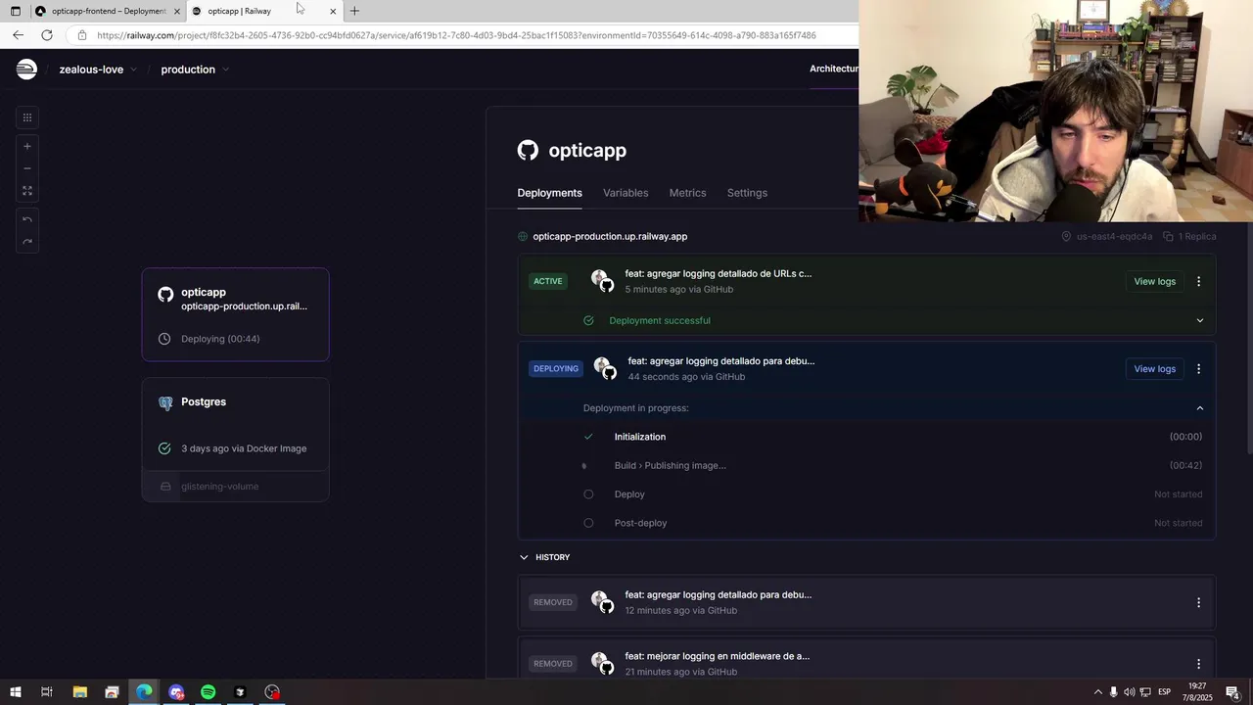Switch to Deployments tab

click(549, 193)
